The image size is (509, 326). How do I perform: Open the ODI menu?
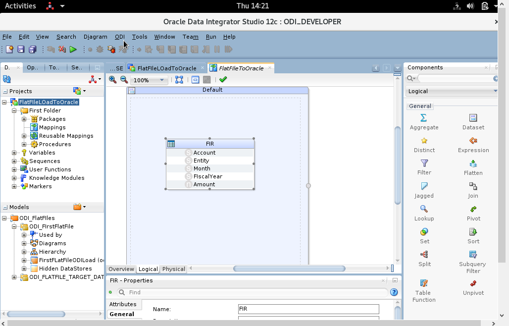tap(119, 37)
